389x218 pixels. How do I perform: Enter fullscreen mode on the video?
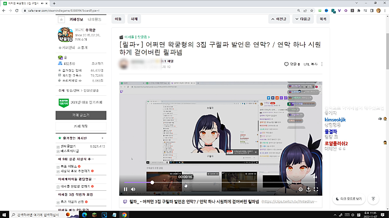click(316, 189)
